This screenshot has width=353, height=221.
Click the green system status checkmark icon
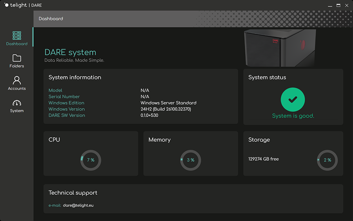pos(293,100)
